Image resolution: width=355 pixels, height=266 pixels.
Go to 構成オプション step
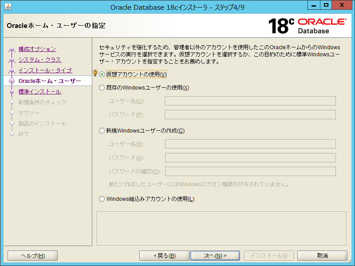click(37, 49)
